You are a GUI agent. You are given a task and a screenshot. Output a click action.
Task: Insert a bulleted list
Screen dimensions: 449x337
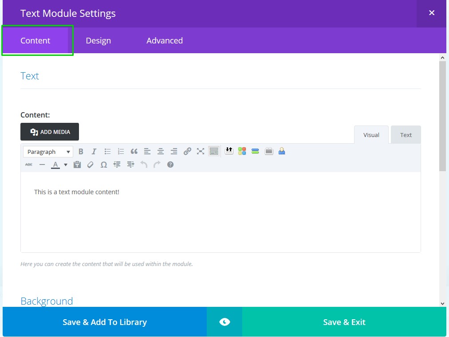point(107,152)
